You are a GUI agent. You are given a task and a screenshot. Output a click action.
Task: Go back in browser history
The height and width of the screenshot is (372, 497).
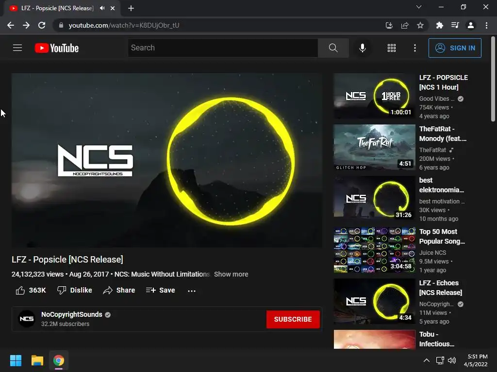(x=11, y=25)
